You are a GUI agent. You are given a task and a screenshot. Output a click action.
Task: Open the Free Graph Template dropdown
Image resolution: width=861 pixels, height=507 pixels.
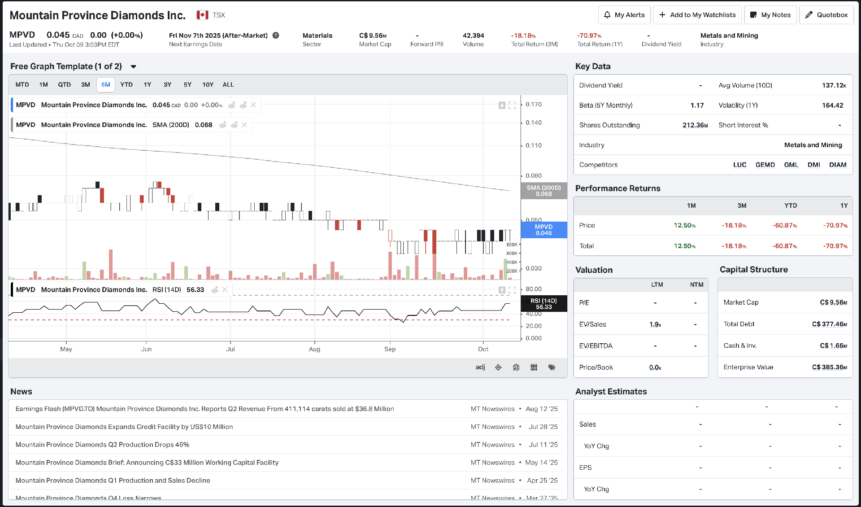(x=133, y=67)
